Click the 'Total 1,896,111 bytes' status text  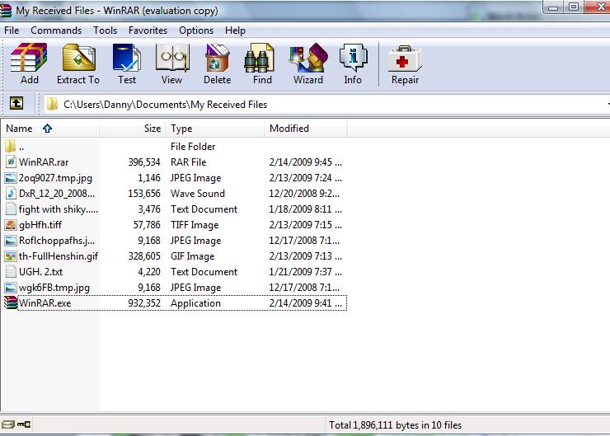pyautogui.click(x=395, y=425)
